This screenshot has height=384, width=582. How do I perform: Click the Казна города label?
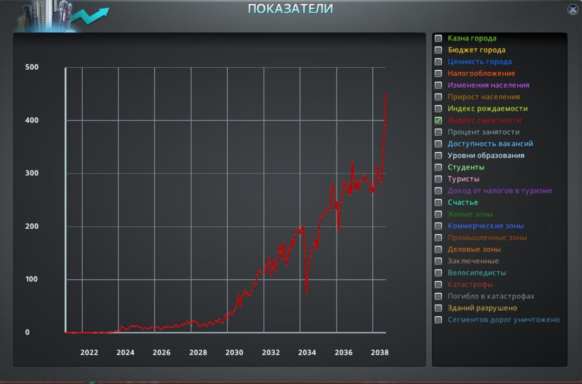472,39
